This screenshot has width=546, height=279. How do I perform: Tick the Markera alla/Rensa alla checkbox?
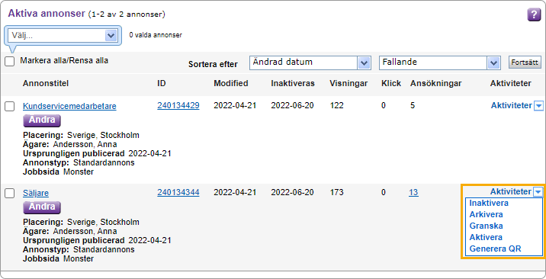coord(9,62)
